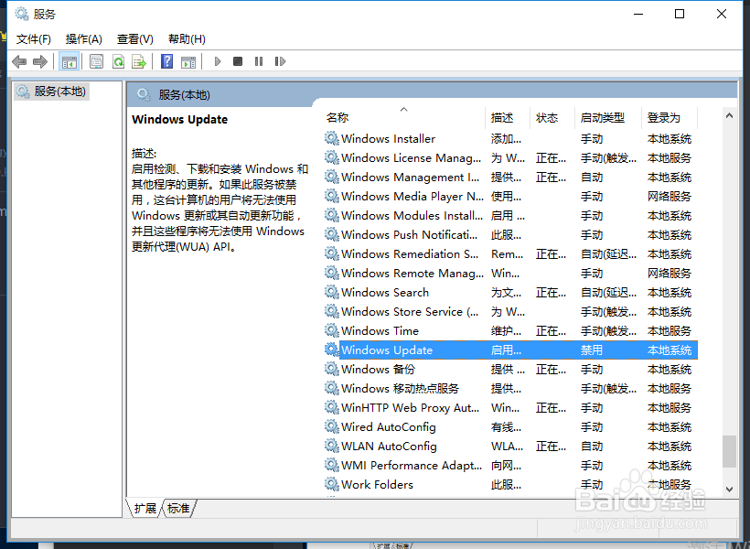Viewport: 750px width, 549px height.
Task: Select the WLAN AutoConfig service
Action: pos(510,446)
